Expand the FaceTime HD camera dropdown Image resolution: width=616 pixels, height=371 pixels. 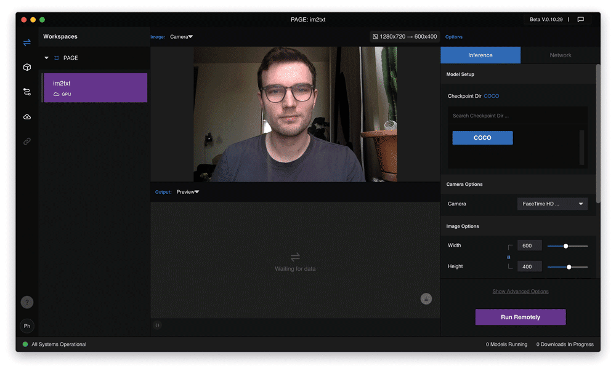pos(552,204)
